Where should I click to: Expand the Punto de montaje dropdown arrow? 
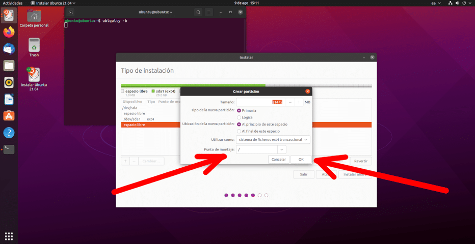(x=282, y=149)
